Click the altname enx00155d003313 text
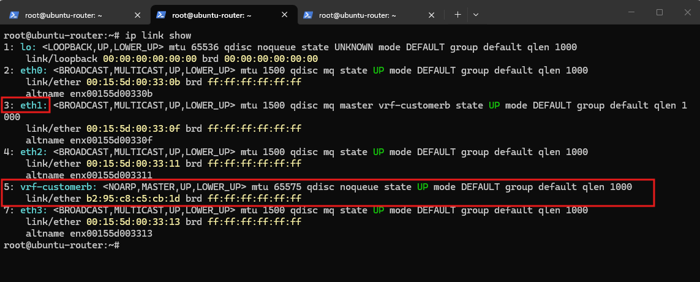Viewport: 700px width, 282px height. click(89, 234)
